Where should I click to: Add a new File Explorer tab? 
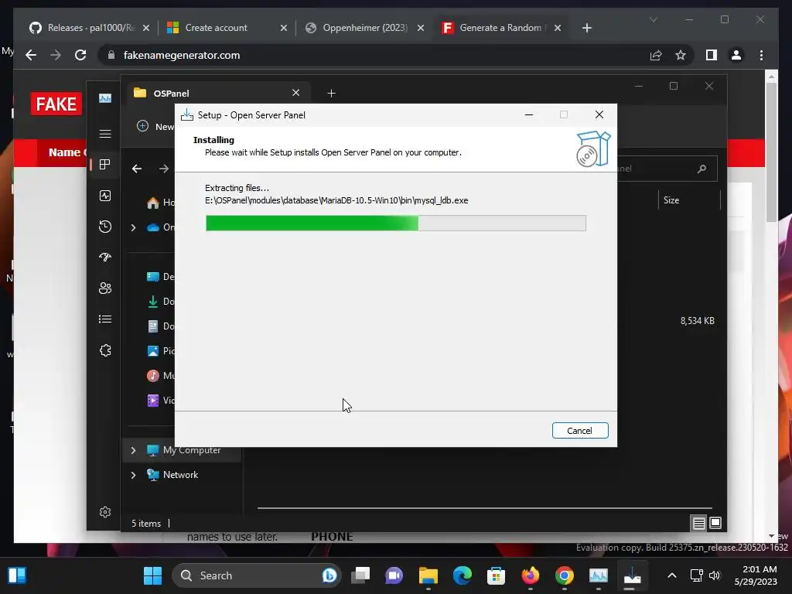click(x=331, y=93)
